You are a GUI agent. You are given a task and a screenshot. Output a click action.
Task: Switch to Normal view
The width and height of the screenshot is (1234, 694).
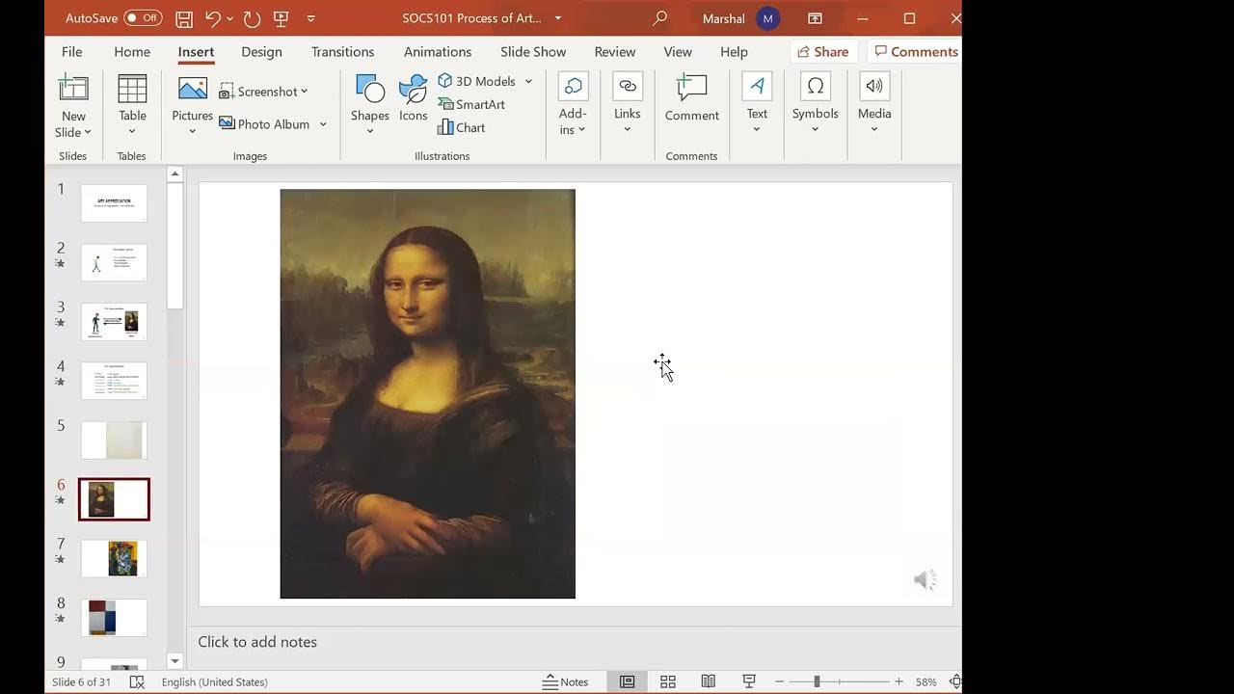pos(628,681)
